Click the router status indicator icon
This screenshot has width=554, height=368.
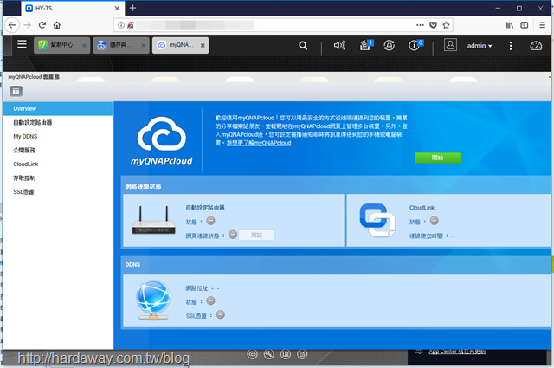[x=210, y=221]
